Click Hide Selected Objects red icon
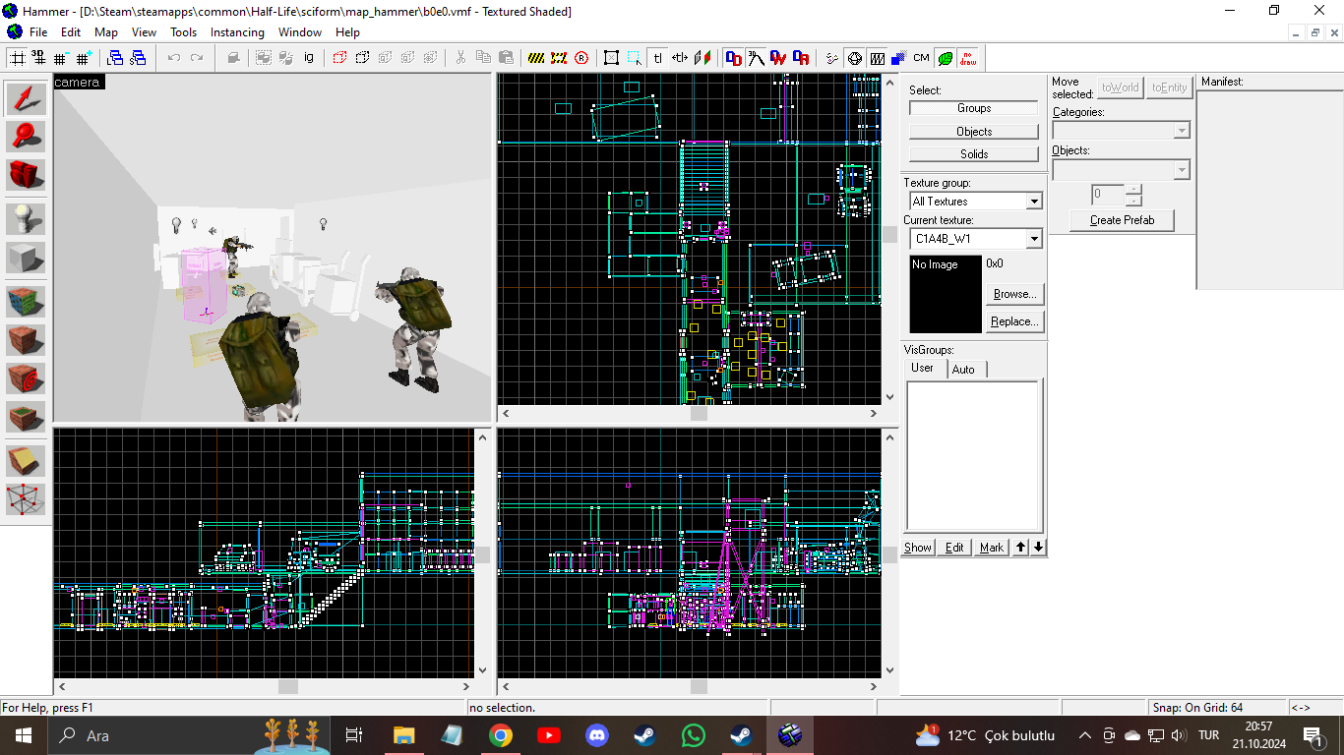The width and height of the screenshot is (1344, 755). pos(340,58)
